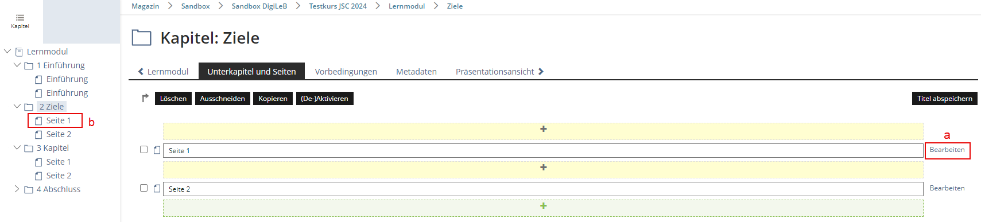This screenshot has width=981, height=222.
Task: Tick the checkbox for Seite 2
Action: [x=144, y=188]
